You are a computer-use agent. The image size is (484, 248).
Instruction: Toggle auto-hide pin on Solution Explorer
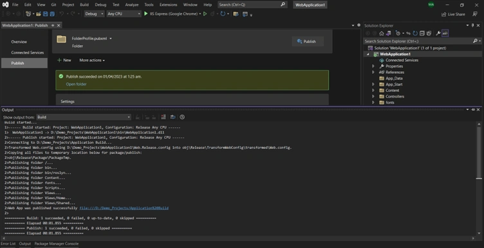pyautogui.click(x=472, y=26)
